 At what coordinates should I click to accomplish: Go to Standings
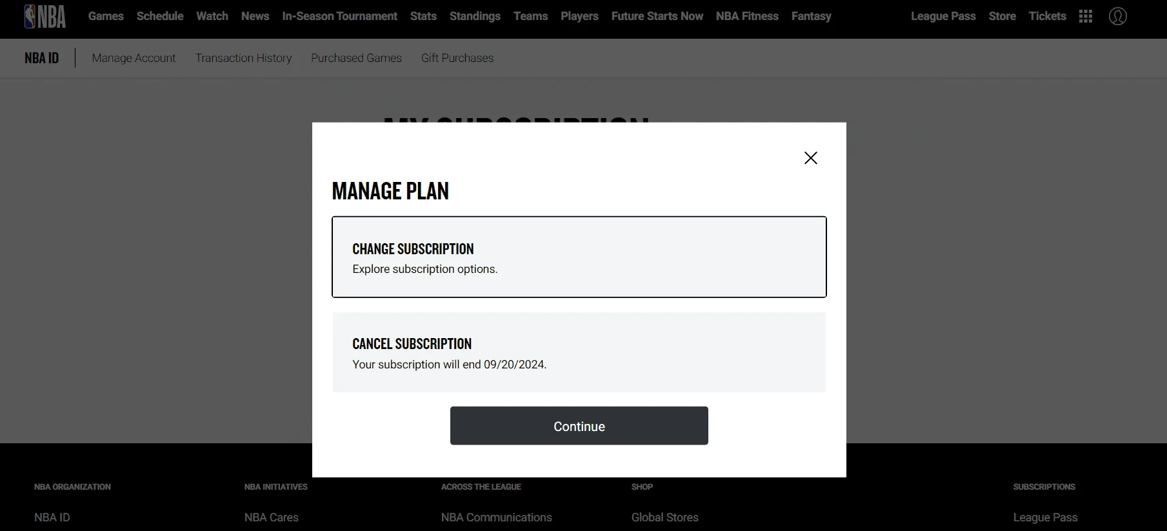point(475,16)
